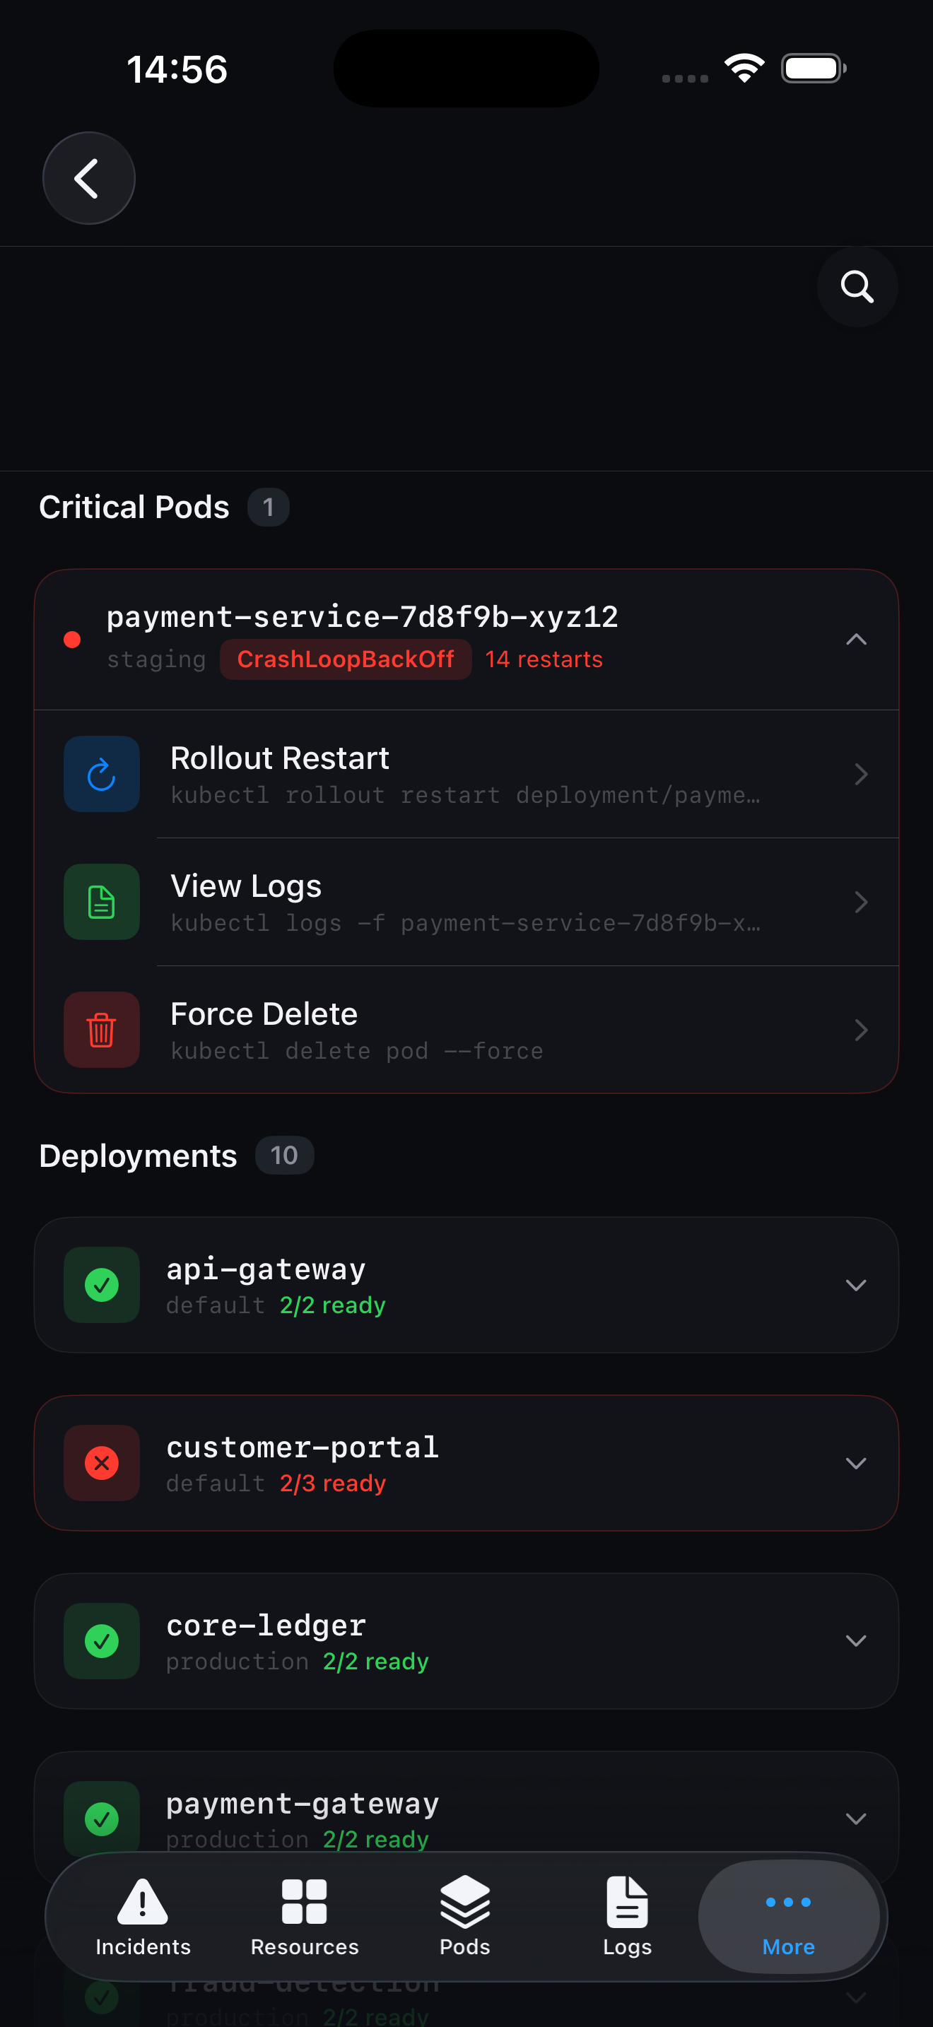Tap the red Force Delete trash icon
The image size is (933, 2027).
point(102,1029)
